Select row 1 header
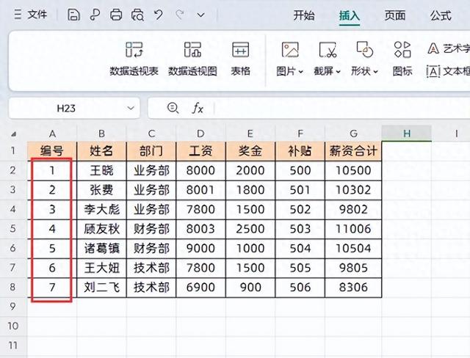The height and width of the screenshot is (358, 470). click(13, 150)
